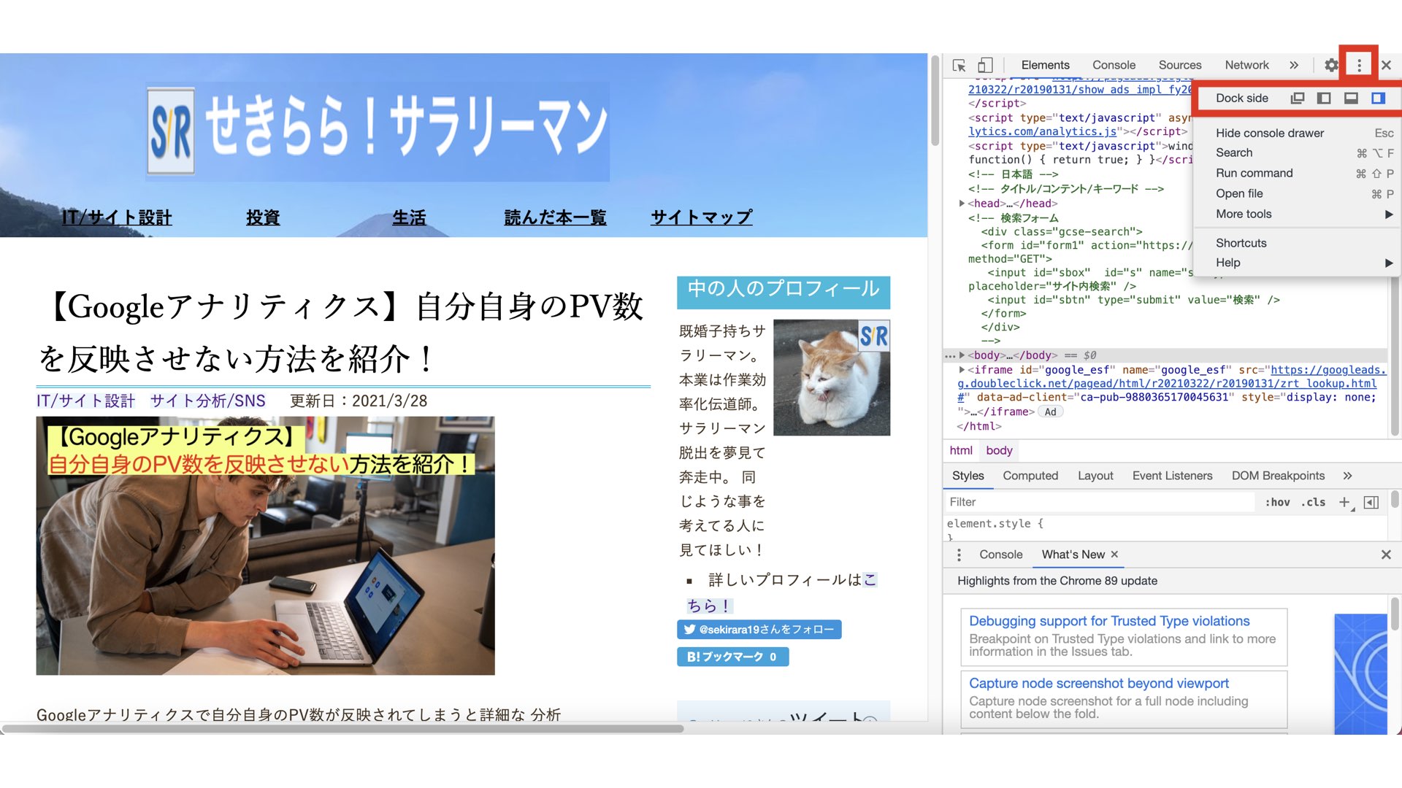The width and height of the screenshot is (1402, 788).
Task: Open DevTools settings gear
Action: 1331,65
